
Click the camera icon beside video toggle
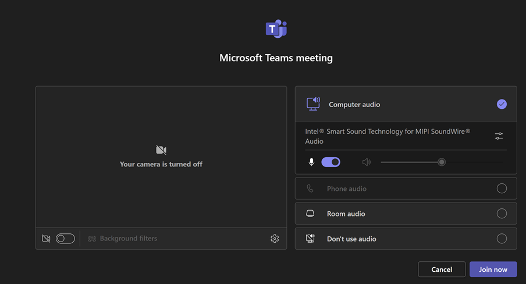pos(46,239)
